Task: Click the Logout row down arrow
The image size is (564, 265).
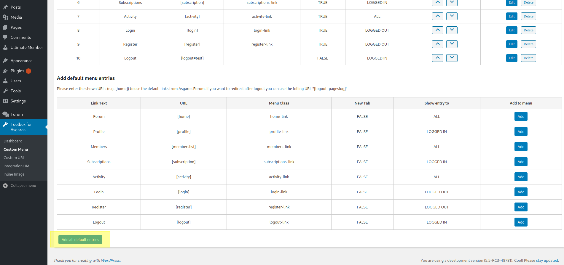Action: [452, 58]
